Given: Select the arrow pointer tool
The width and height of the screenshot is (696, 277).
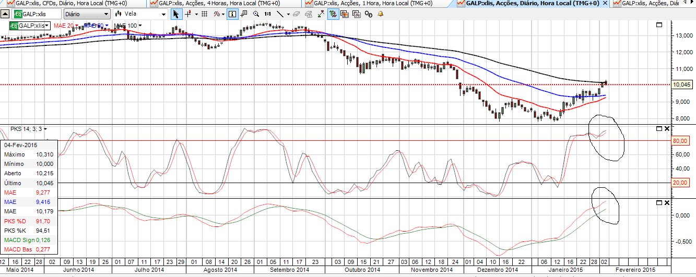Looking at the screenshot, I should (x=176, y=14).
